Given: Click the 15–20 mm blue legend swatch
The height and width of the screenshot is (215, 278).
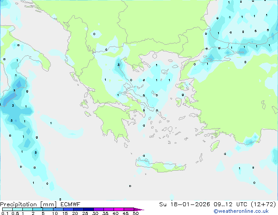Looking at the screenshot, I should pyautogui.click(x=68, y=209).
